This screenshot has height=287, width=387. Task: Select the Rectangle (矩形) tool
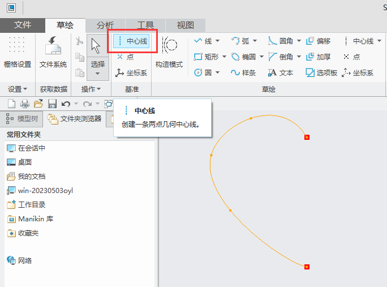[x=207, y=57]
